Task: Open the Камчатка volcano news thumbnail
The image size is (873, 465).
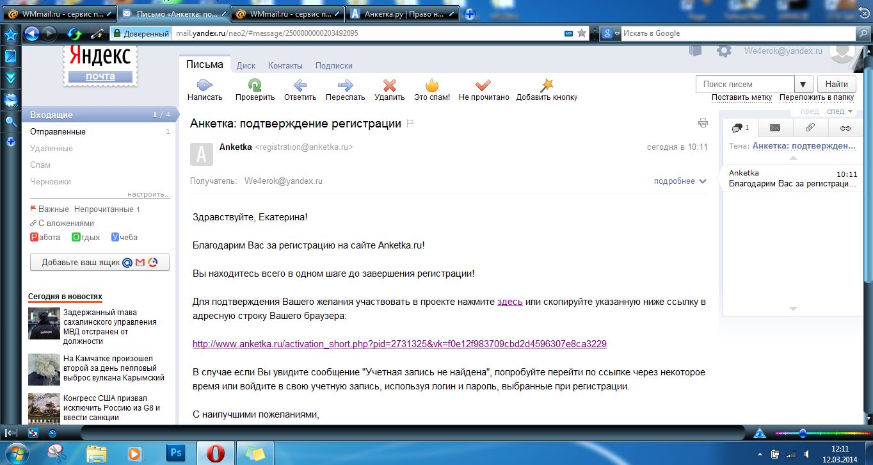Action: tap(44, 370)
